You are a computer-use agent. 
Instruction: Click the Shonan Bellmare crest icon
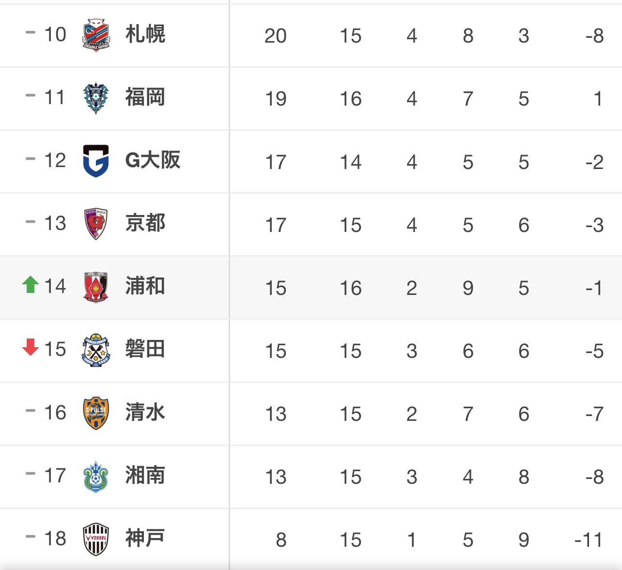pyautogui.click(x=96, y=477)
